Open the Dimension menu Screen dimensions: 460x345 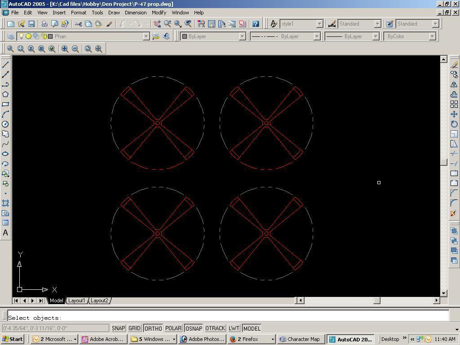point(135,13)
